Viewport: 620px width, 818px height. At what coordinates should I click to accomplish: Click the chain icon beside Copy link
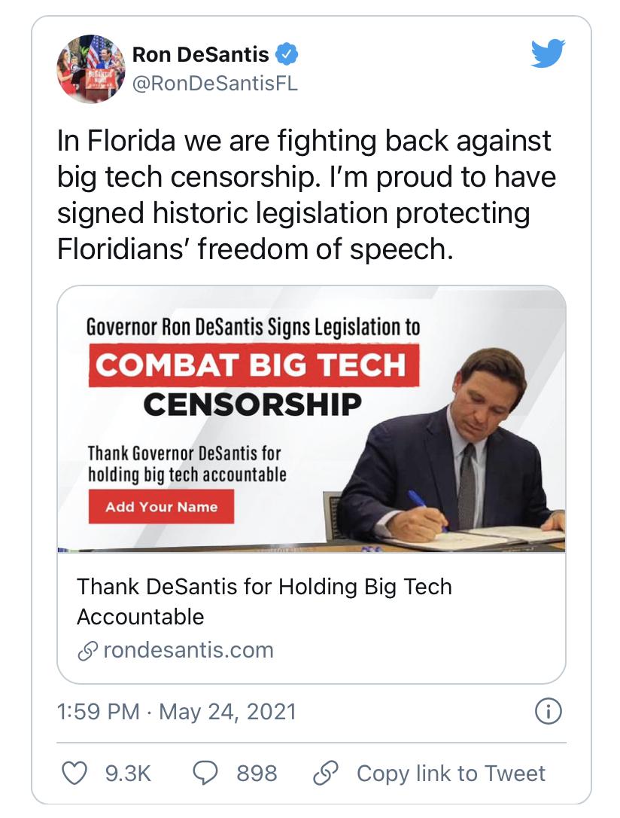click(326, 773)
